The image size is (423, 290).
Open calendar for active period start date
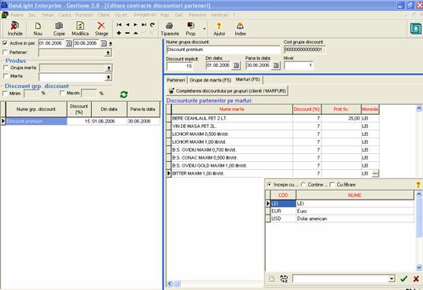[x=68, y=43]
